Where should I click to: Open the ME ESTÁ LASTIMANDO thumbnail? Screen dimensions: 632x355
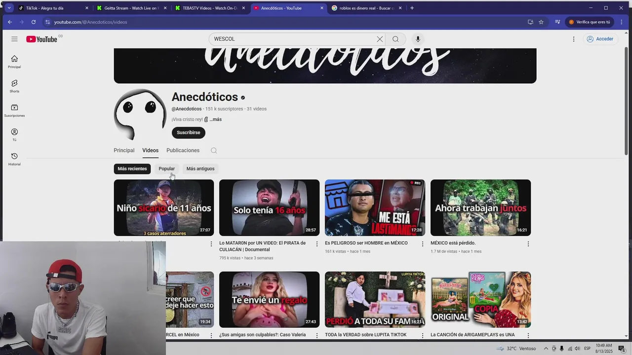click(x=375, y=208)
